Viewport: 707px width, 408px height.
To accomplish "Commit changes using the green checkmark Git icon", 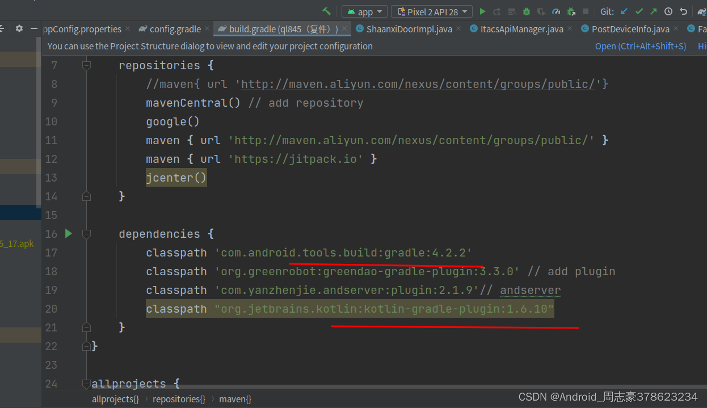I will pos(639,11).
